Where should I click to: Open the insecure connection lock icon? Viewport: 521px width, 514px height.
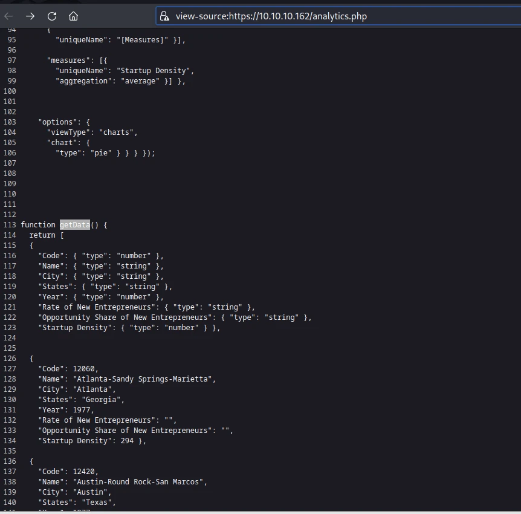tap(164, 16)
